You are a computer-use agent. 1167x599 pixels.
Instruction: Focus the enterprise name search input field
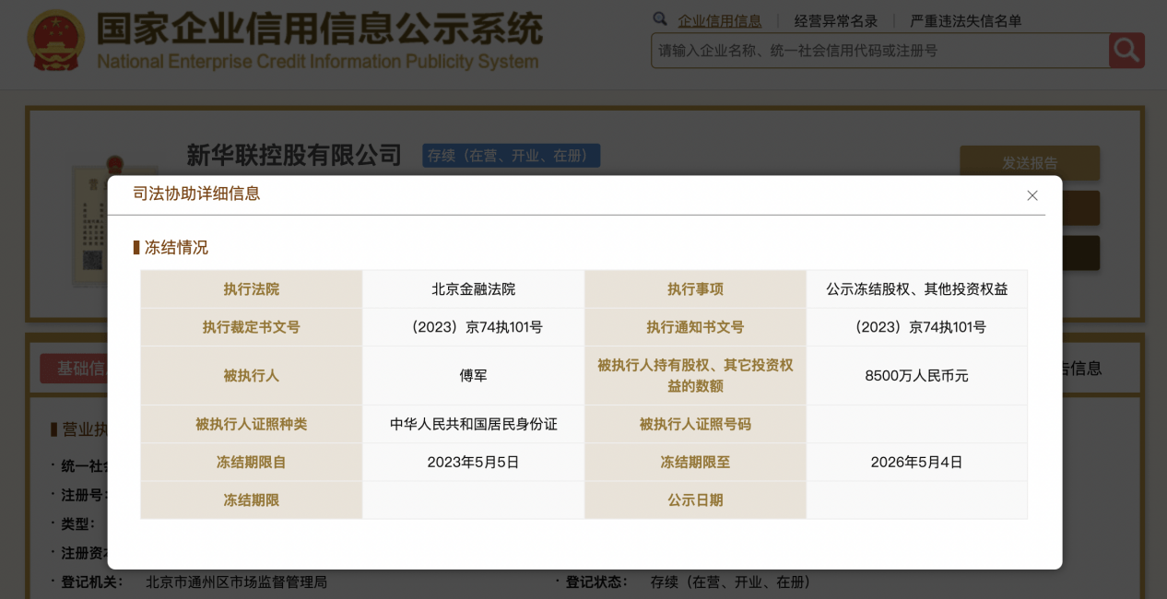point(878,51)
